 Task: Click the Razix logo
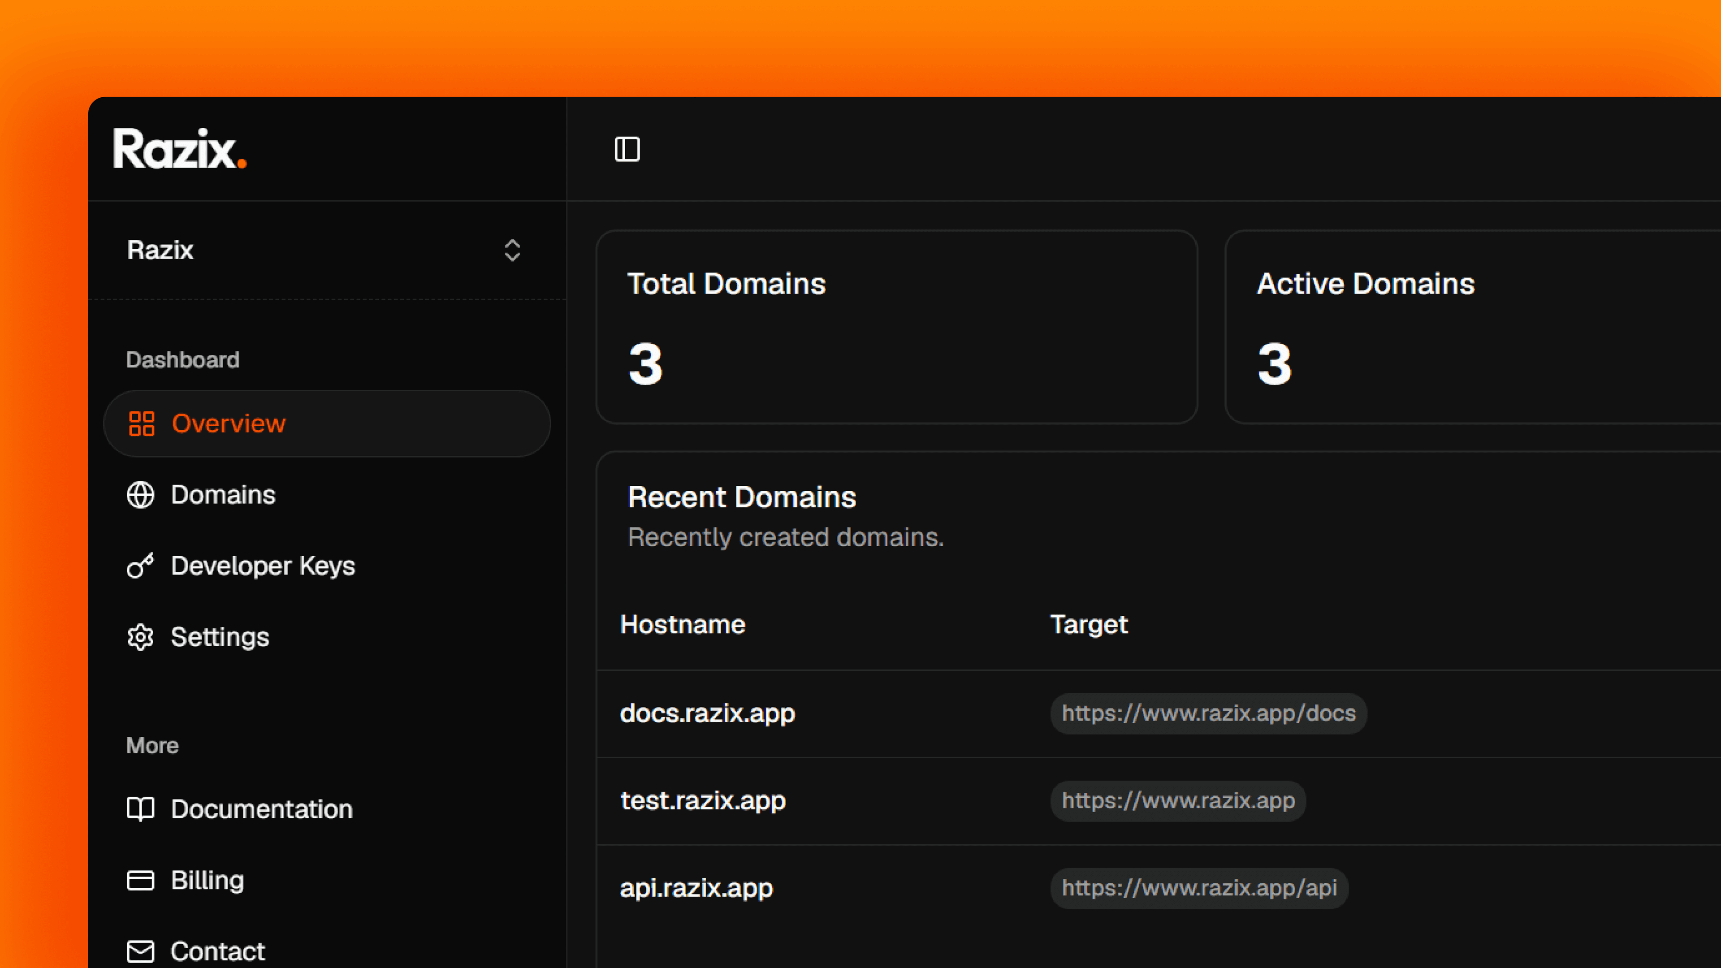180,148
